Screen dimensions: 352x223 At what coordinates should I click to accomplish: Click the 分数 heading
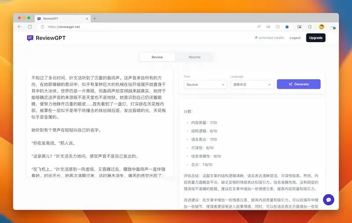(x=188, y=111)
